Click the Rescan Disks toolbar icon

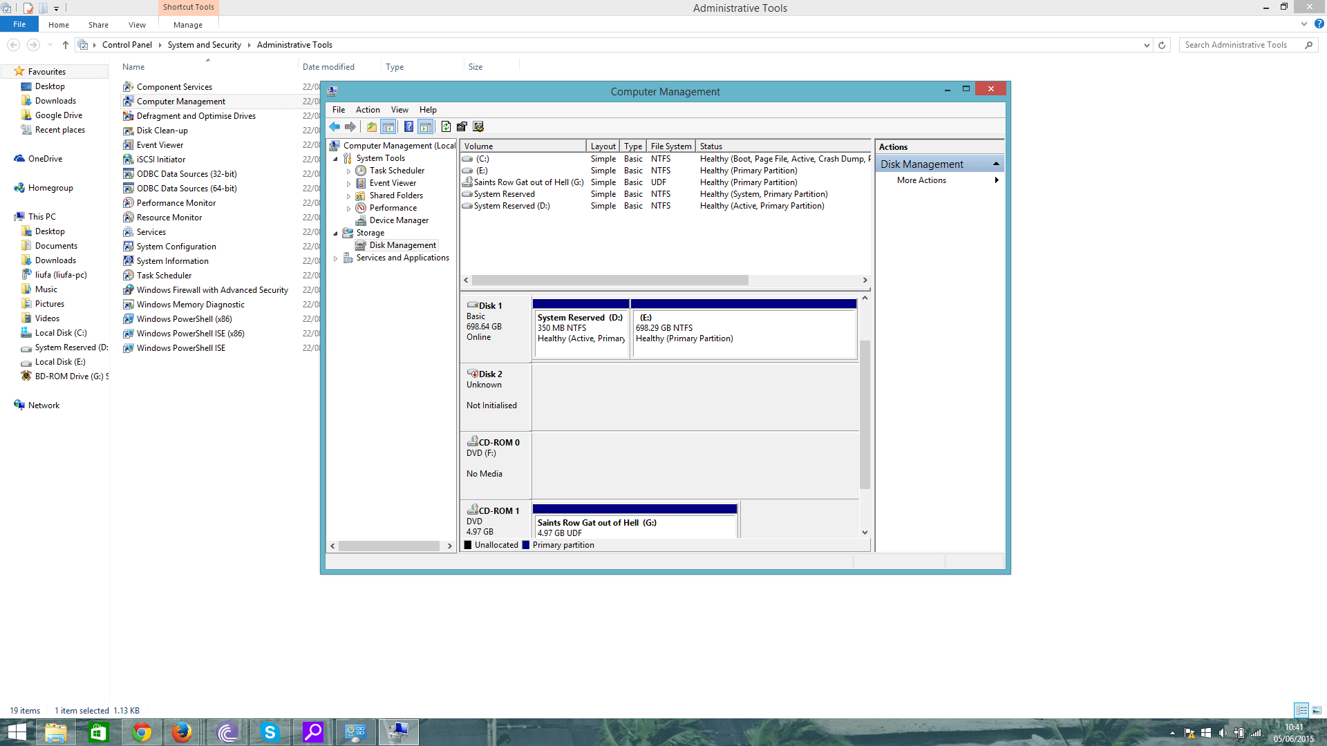pos(462,126)
